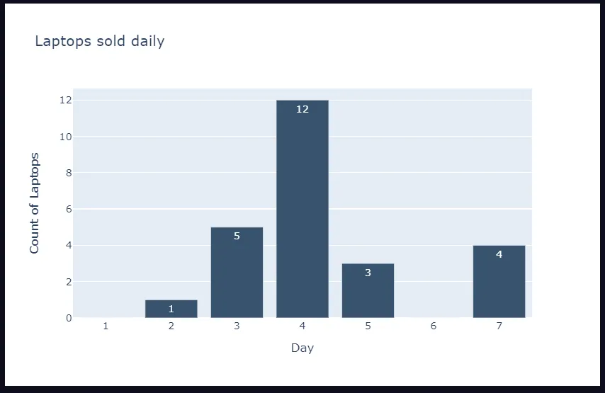The height and width of the screenshot is (393, 605).
Task: Click the bar labeled 5
Action: [x=237, y=273]
